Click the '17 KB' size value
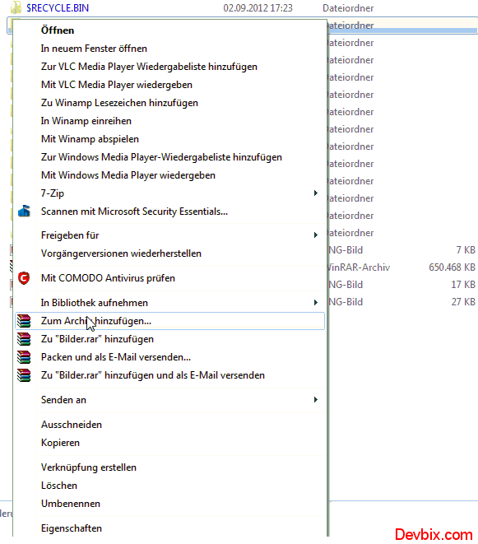Screen dimensions: 478x544 (x=463, y=285)
